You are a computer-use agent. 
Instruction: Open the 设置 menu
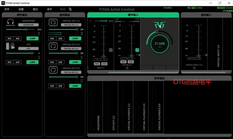[x=21, y=9]
